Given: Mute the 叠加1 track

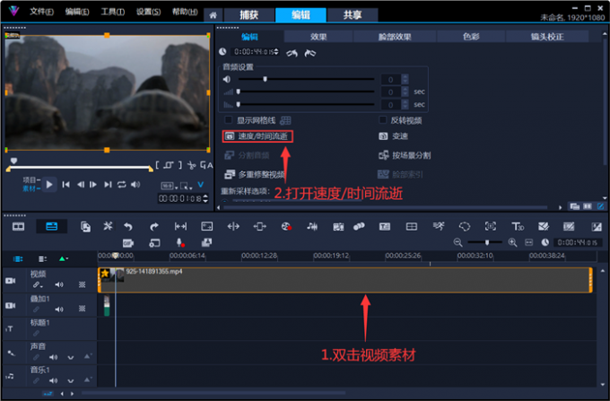Looking at the screenshot, I should point(58,309).
